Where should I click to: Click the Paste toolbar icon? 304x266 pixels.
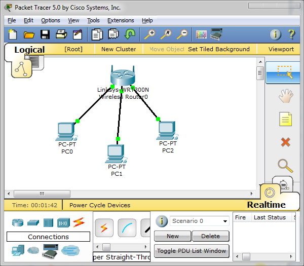pyautogui.click(x=113, y=34)
